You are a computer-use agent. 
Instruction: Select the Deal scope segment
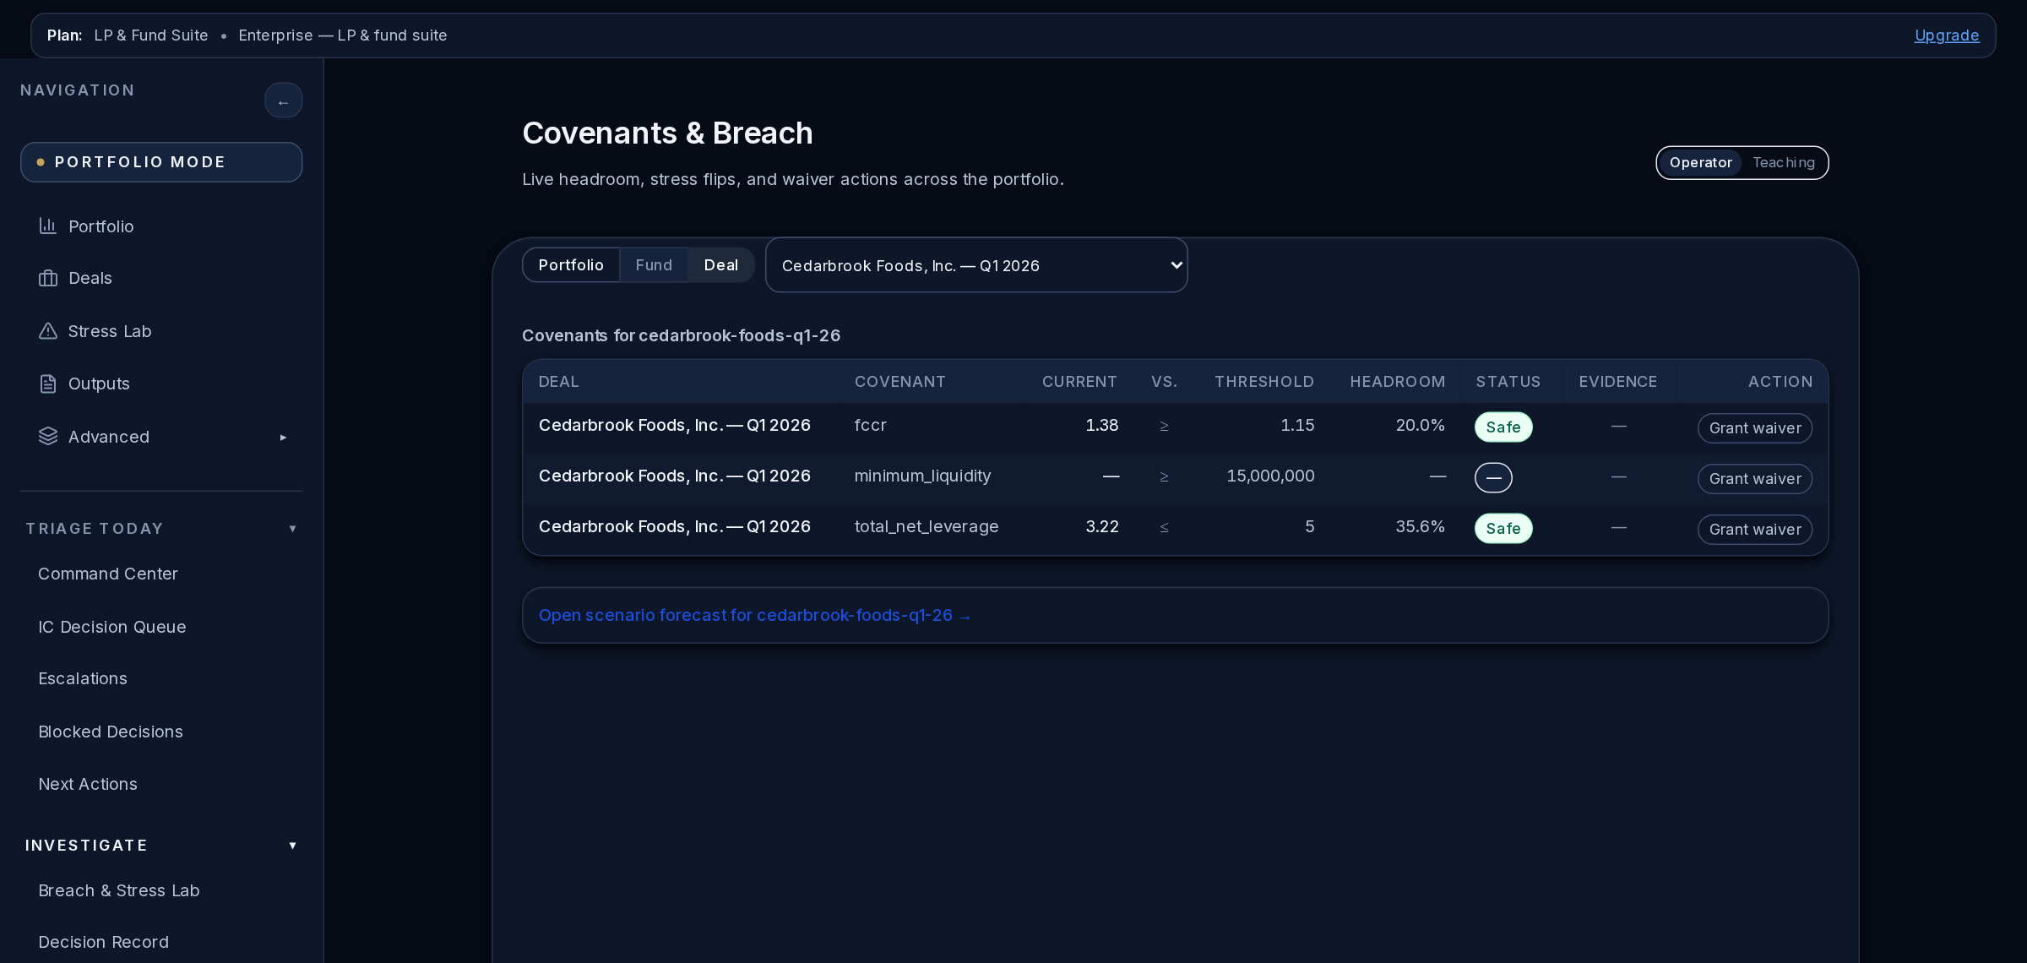point(720,265)
